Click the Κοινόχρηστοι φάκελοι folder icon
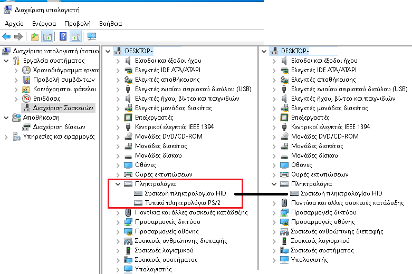Image resolution: width=412 pixels, height=274 pixels. coord(26,89)
